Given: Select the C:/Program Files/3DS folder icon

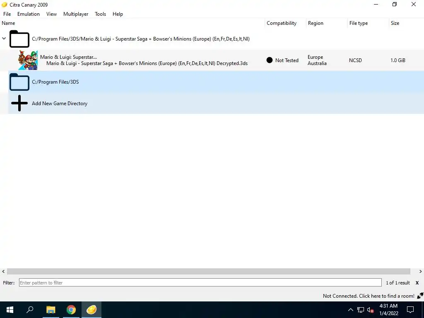Looking at the screenshot, I should click(x=19, y=82).
